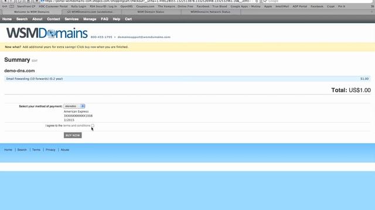Screen dimensions: 375x210
Task: Open Storefront CP bookmark
Action: [x=26, y=6]
